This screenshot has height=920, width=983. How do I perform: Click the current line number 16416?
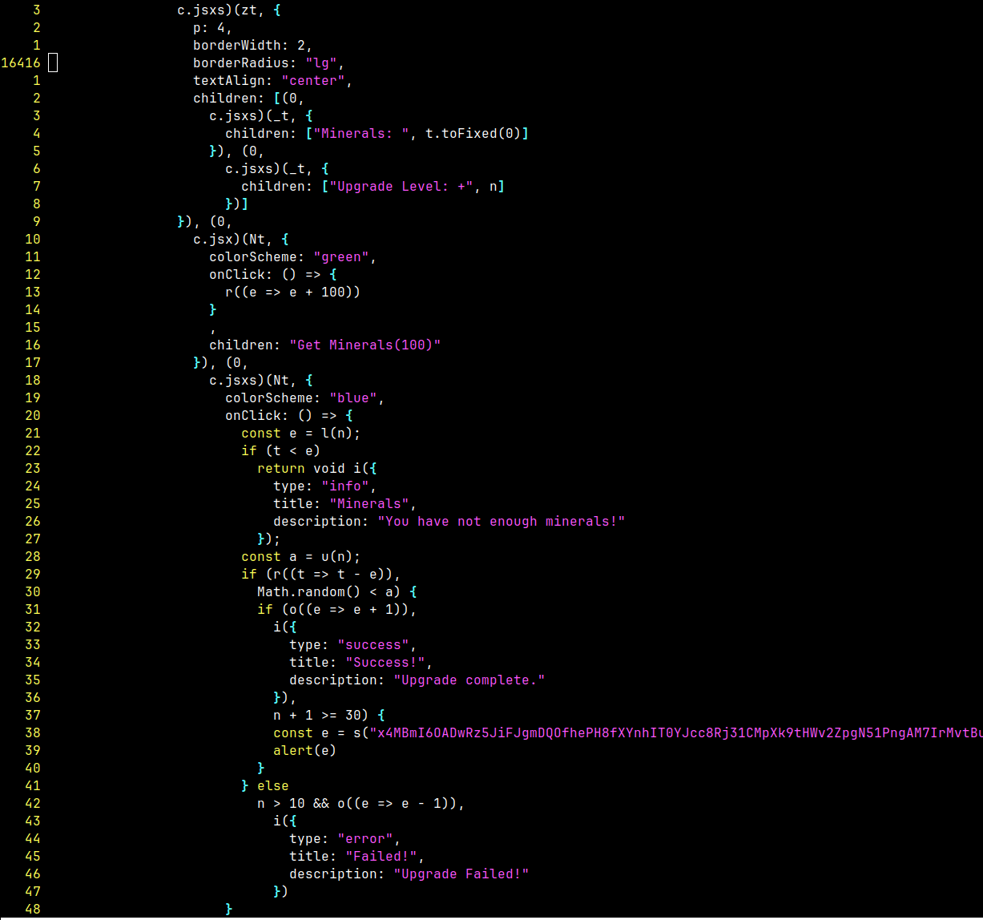tap(21, 63)
